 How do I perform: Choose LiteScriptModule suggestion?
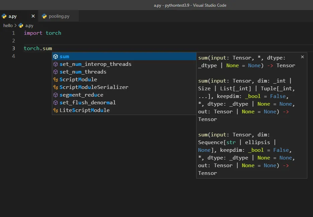[124, 110]
